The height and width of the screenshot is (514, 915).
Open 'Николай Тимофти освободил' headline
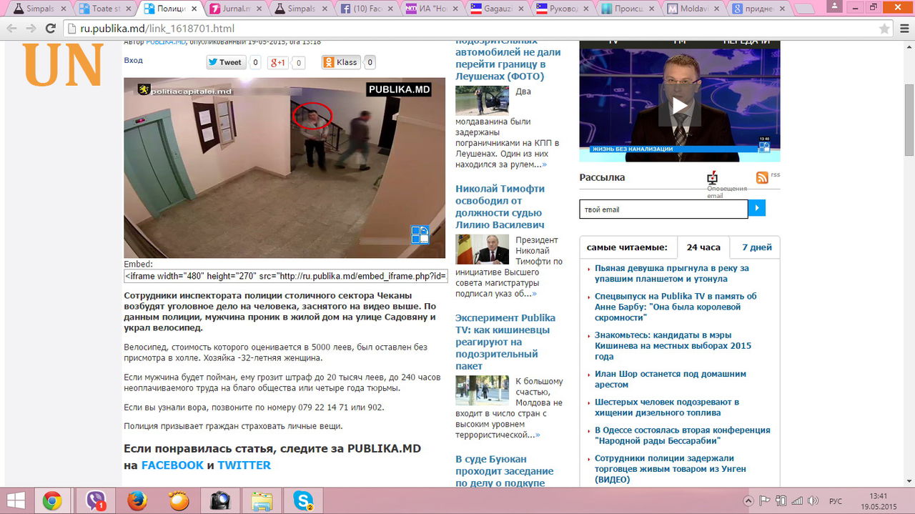click(500, 207)
